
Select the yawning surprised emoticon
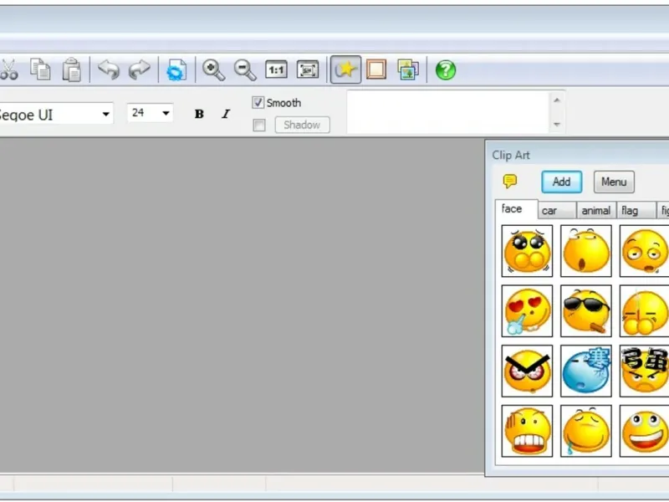click(x=586, y=251)
